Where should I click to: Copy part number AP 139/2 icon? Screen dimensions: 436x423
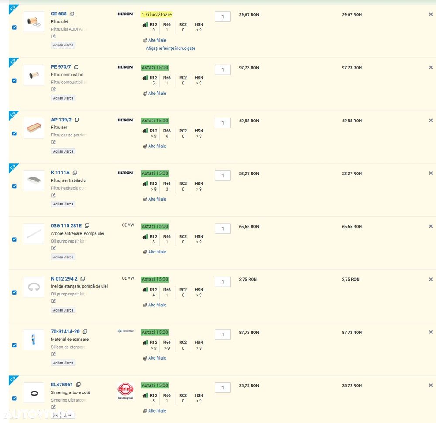click(x=77, y=120)
